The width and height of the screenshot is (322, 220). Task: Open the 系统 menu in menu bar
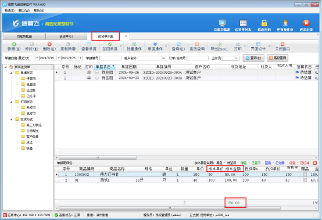(9, 10)
